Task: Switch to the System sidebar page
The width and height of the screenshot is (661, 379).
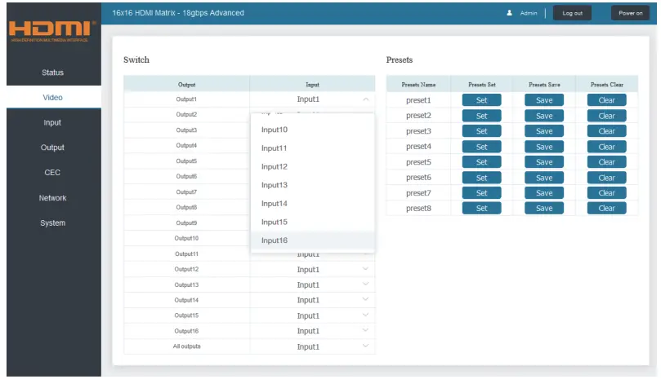Action: pyautogui.click(x=53, y=223)
